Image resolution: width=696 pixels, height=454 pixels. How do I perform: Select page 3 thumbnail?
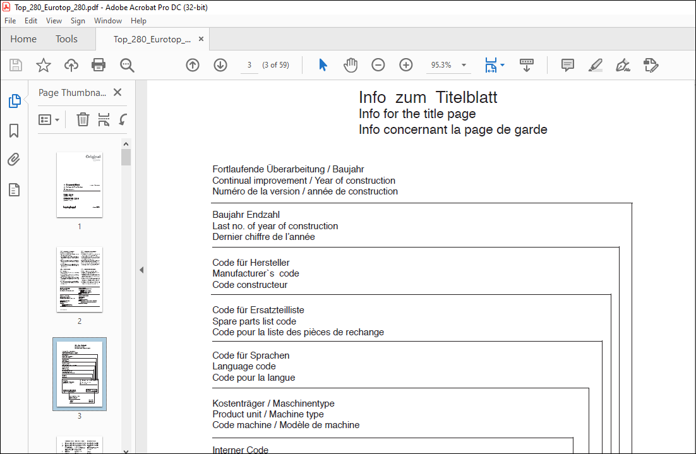click(80, 374)
